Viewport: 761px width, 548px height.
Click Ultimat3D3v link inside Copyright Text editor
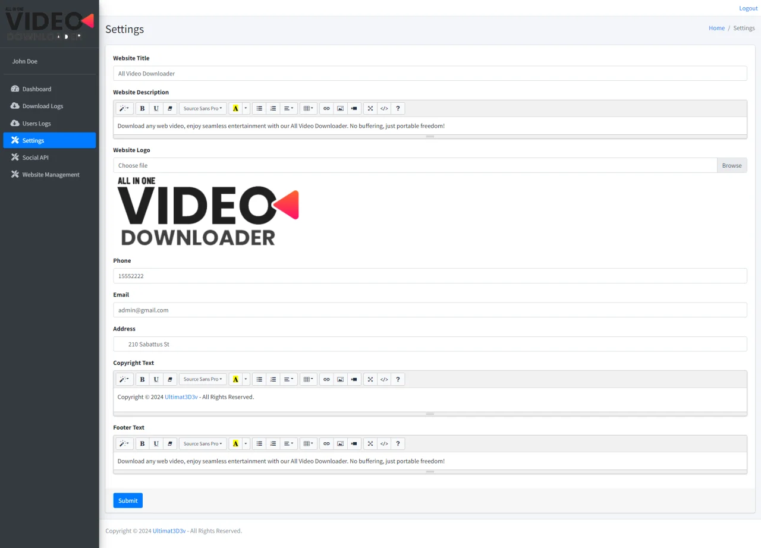click(181, 397)
